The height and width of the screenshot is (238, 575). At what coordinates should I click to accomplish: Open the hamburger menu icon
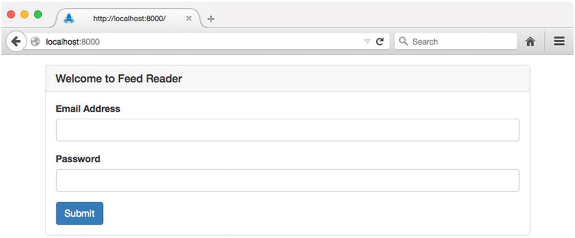[x=559, y=41]
